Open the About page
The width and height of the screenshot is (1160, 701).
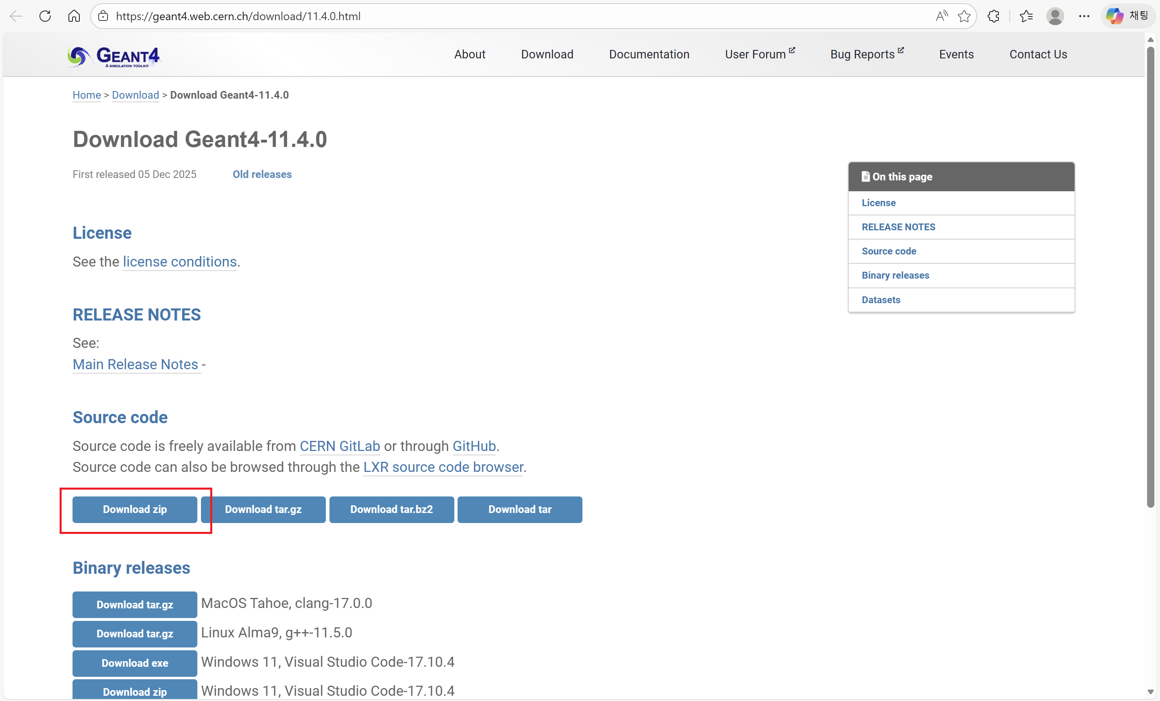point(469,54)
